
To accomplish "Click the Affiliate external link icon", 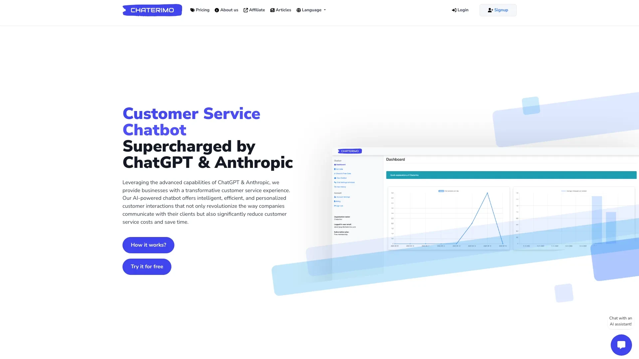I will coord(245,10).
